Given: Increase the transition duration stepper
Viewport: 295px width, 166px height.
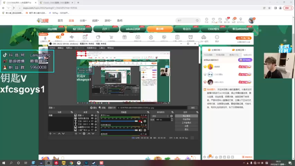Looking at the screenshot, I should click(172, 119).
